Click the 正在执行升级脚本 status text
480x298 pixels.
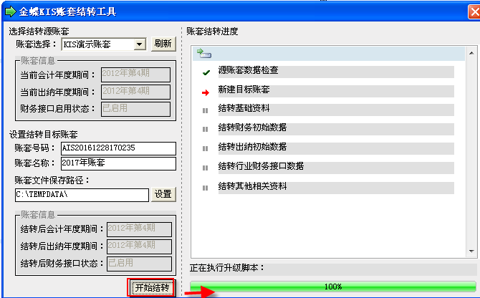coord(227,268)
